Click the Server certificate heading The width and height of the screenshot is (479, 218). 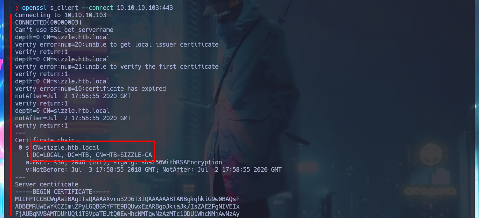tap(47, 184)
